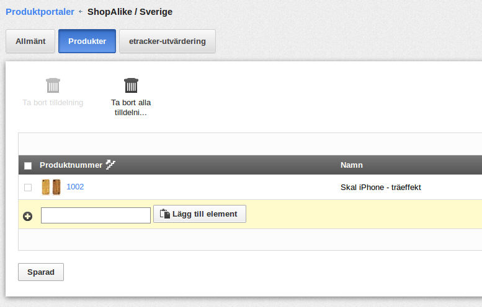Click the Sparad button
The height and width of the screenshot is (307, 482).
point(41,272)
